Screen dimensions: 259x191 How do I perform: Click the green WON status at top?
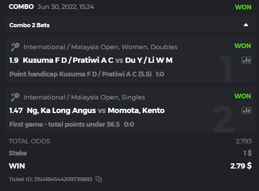click(x=243, y=7)
